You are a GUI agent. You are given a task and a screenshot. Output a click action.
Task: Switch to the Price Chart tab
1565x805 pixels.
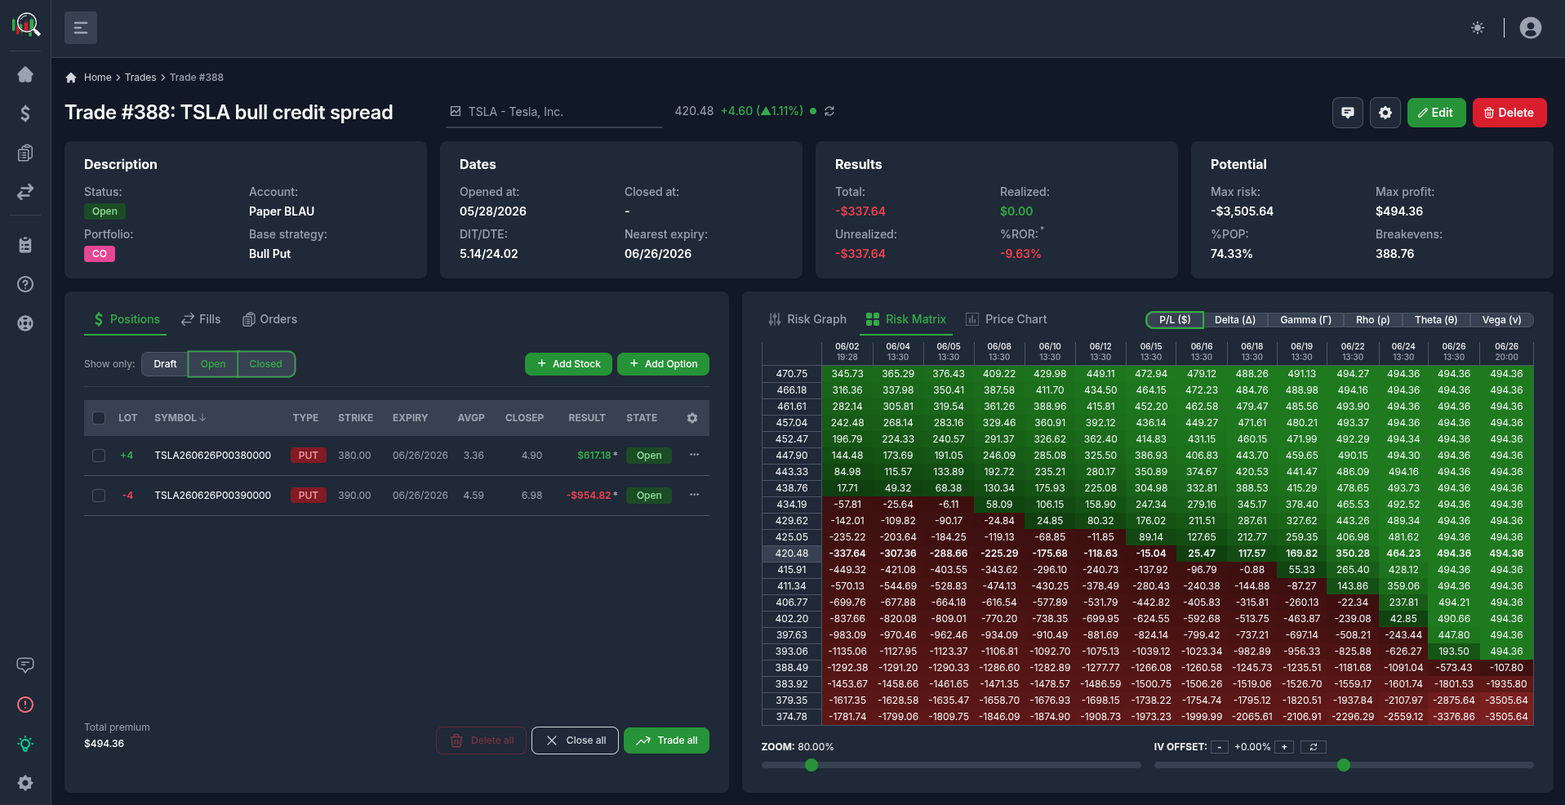click(1006, 319)
